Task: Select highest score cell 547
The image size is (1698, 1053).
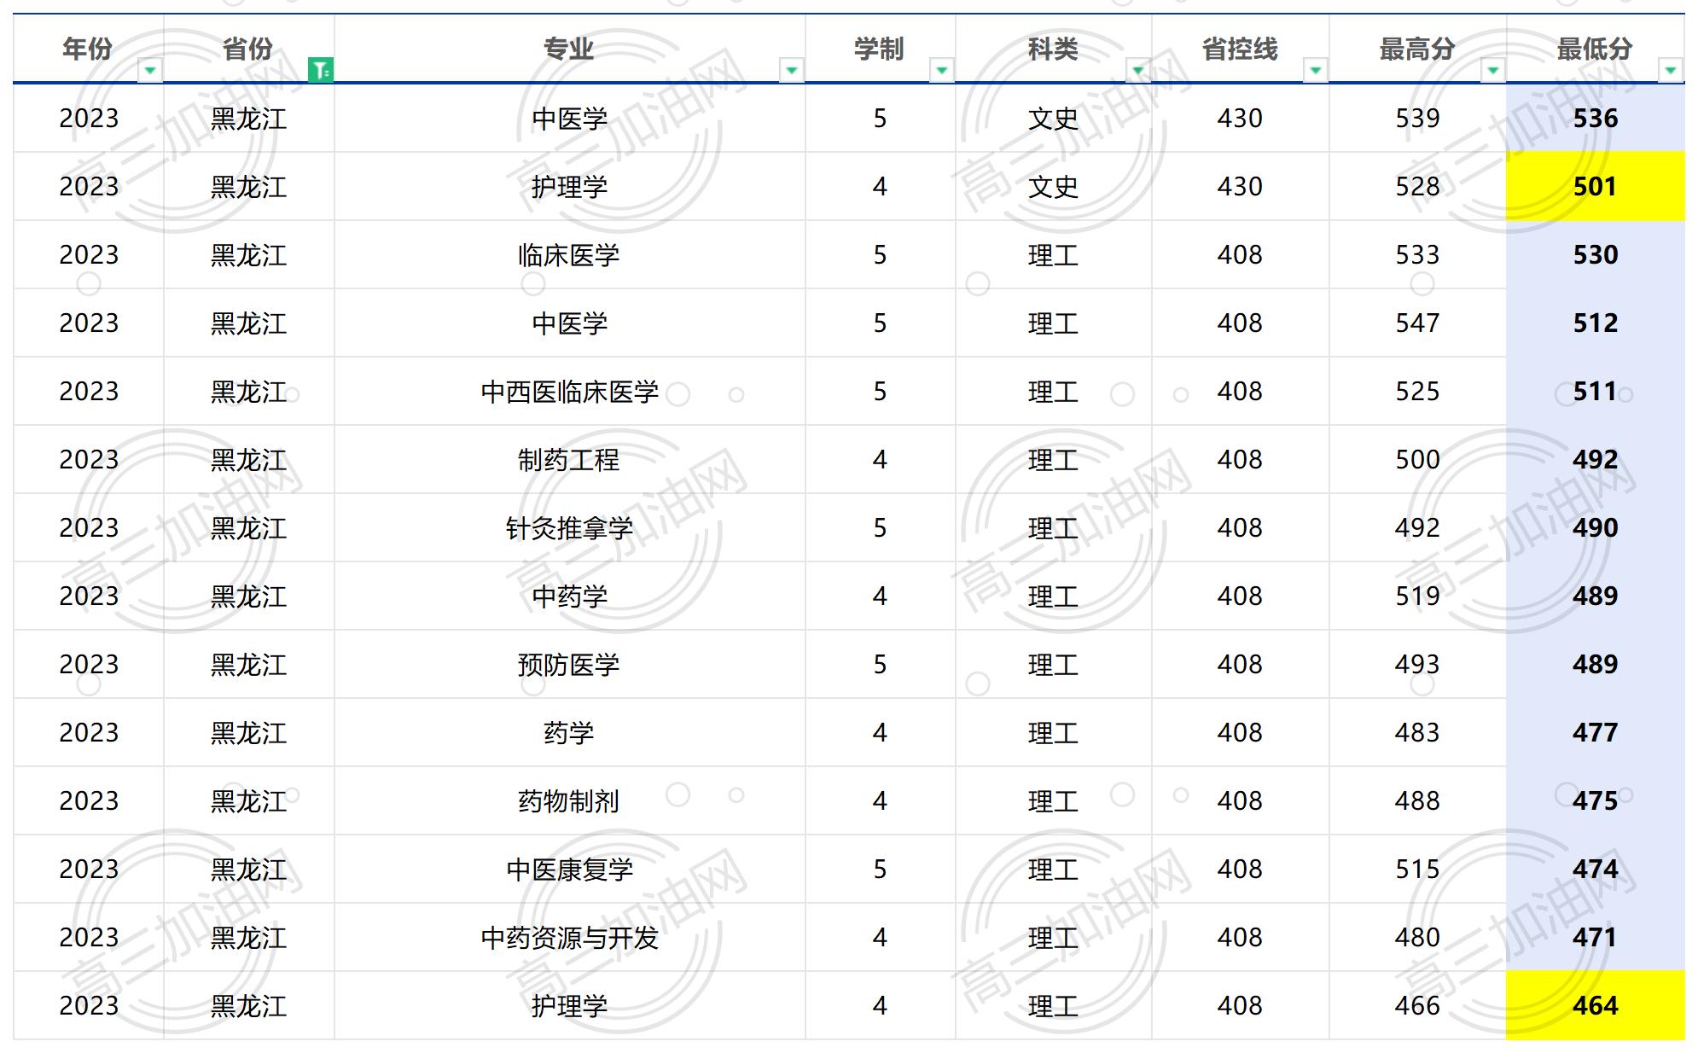Action: point(1418,323)
